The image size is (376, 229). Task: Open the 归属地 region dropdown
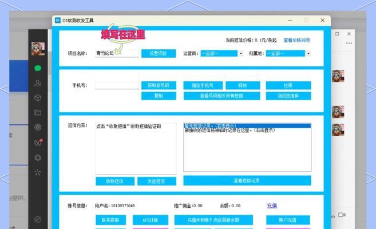(288, 53)
